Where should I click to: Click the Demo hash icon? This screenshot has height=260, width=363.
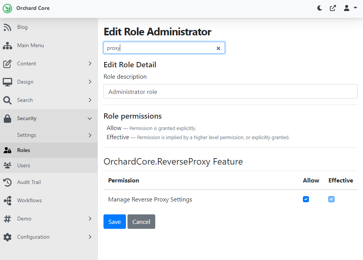(x=7, y=219)
